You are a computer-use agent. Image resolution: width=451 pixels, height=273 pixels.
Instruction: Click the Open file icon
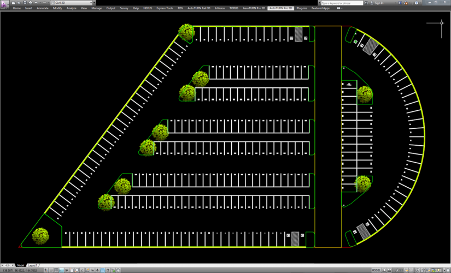click(19, 3)
